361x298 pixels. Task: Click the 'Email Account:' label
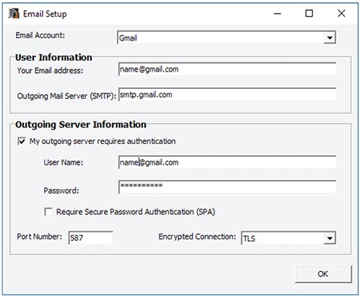[x=40, y=35]
